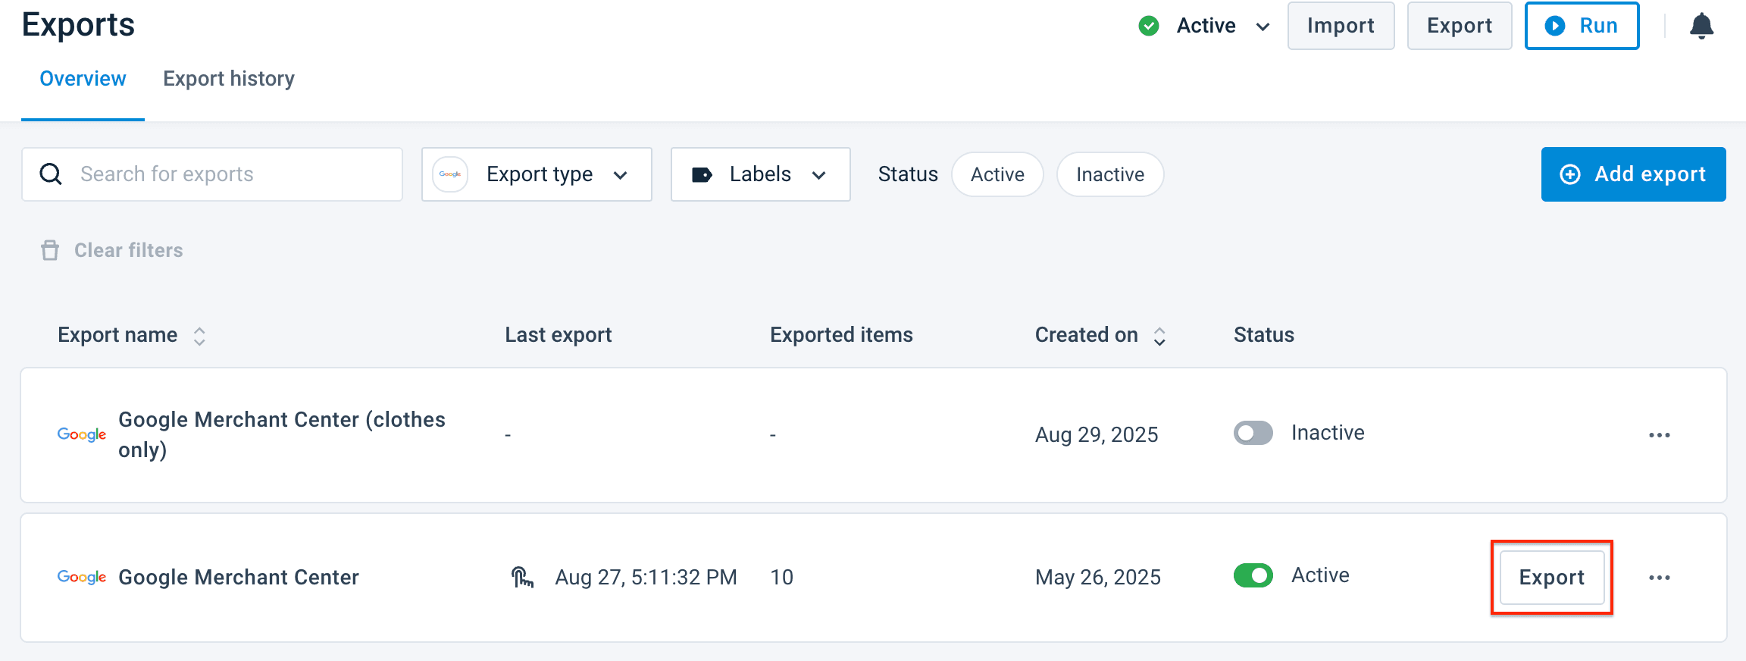The image size is (1746, 661).
Task: Click Google logo of the clothes only export
Action: [x=82, y=434]
